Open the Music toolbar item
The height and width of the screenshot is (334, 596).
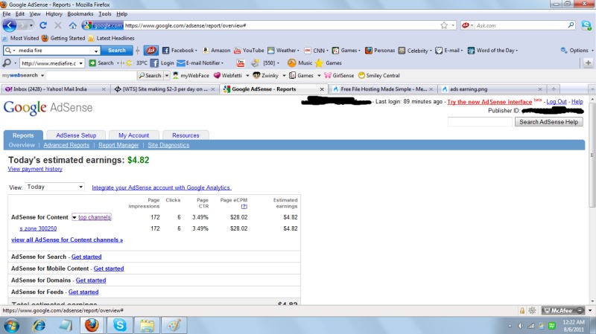pyautogui.click(x=300, y=63)
